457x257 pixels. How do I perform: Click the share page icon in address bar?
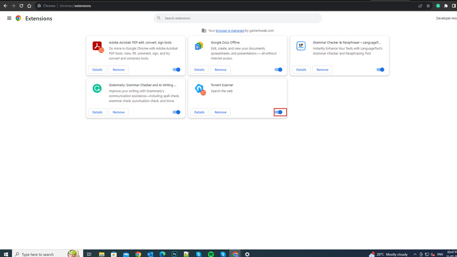(420, 6)
